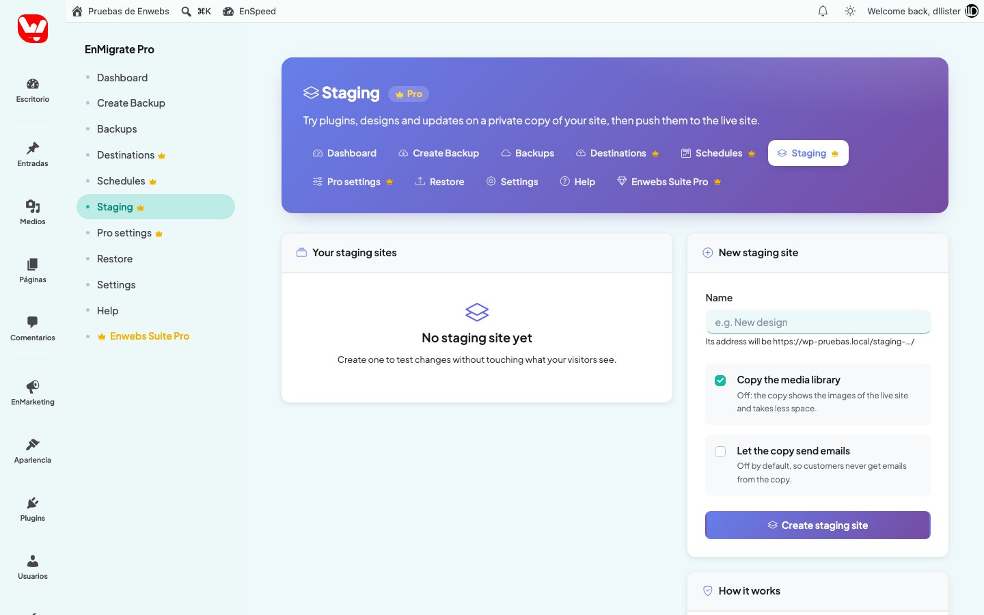Image resolution: width=984 pixels, height=615 pixels.
Task: Click the user avatar icon
Action: point(972,11)
